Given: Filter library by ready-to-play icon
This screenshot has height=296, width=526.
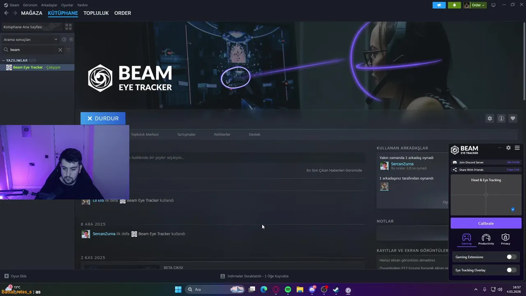Looking at the screenshot, I should click(x=71, y=39).
